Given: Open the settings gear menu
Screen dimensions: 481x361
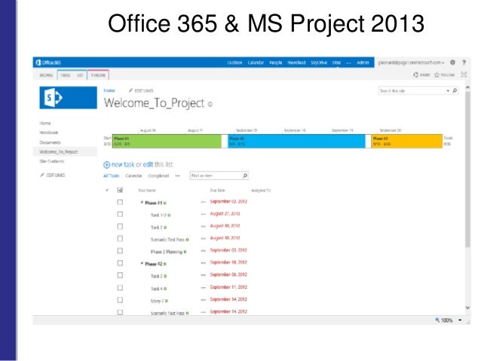Looking at the screenshot, I should [452, 63].
